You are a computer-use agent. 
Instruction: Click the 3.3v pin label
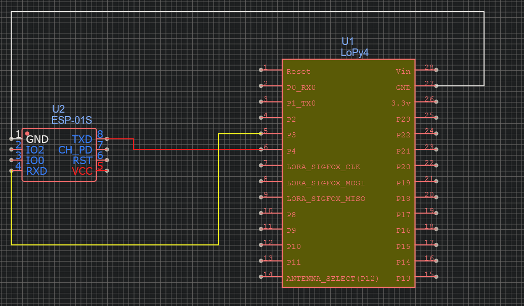pyautogui.click(x=401, y=103)
